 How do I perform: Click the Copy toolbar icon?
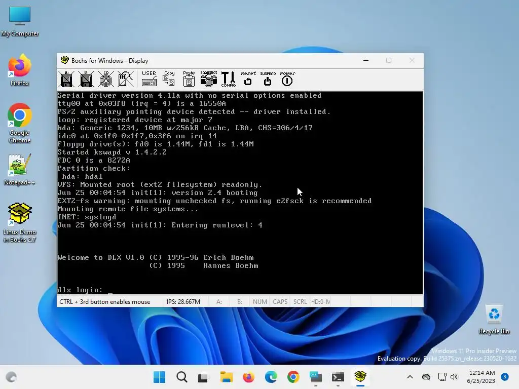[x=169, y=79]
